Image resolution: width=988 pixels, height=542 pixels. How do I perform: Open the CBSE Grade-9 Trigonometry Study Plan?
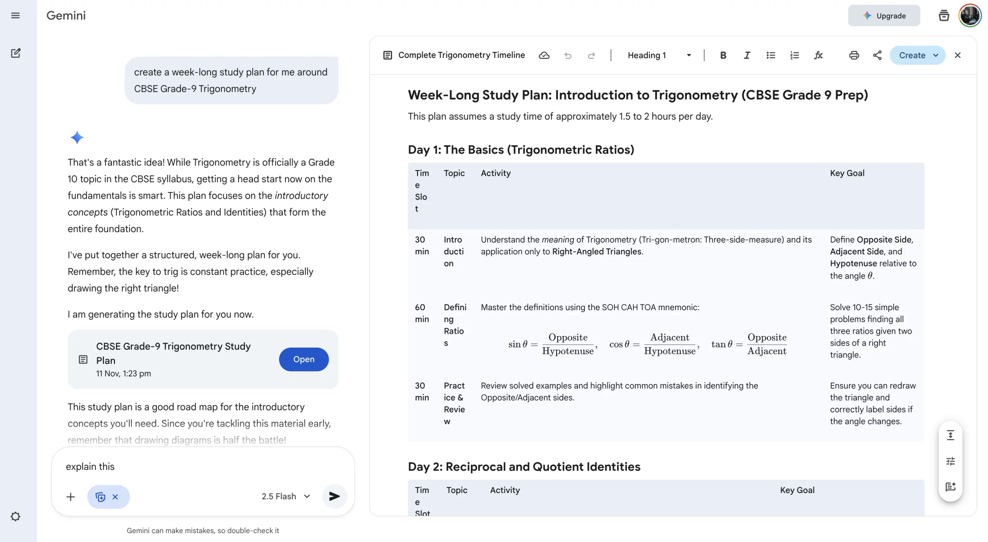[304, 359]
